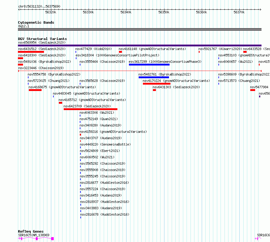Click the Cytogenetic Bands track title
The image size is (270, 242).
[36, 22]
